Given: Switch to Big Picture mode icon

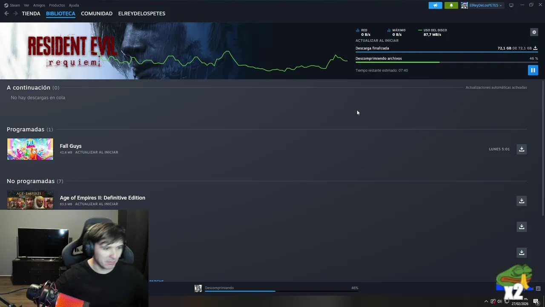Looking at the screenshot, I should coord(511,5).
